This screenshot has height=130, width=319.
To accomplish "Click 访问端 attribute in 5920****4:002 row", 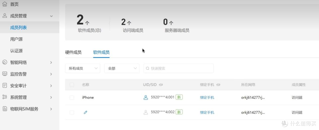I will [297, 112].
